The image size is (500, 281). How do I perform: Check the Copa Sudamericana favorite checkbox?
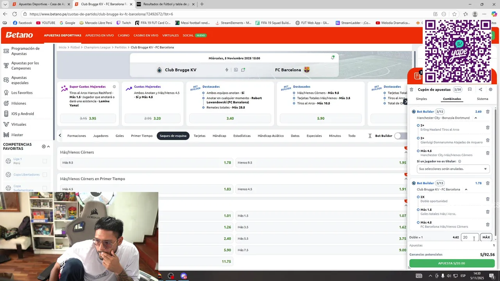(45, 188)
